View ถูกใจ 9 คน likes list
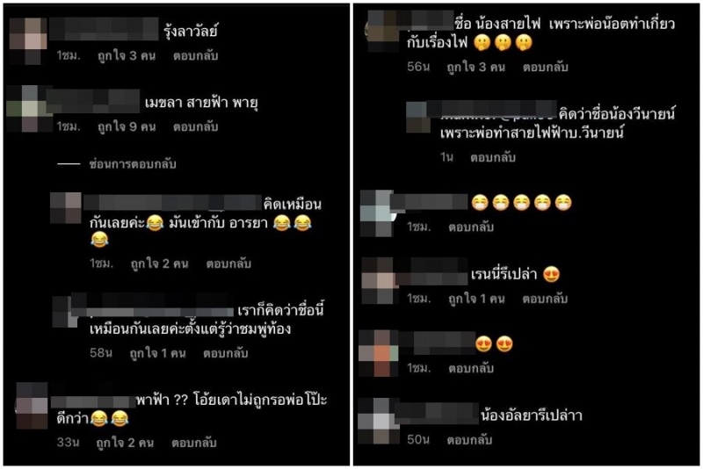This screenshot has height=469, width=703. click(127, 126)
